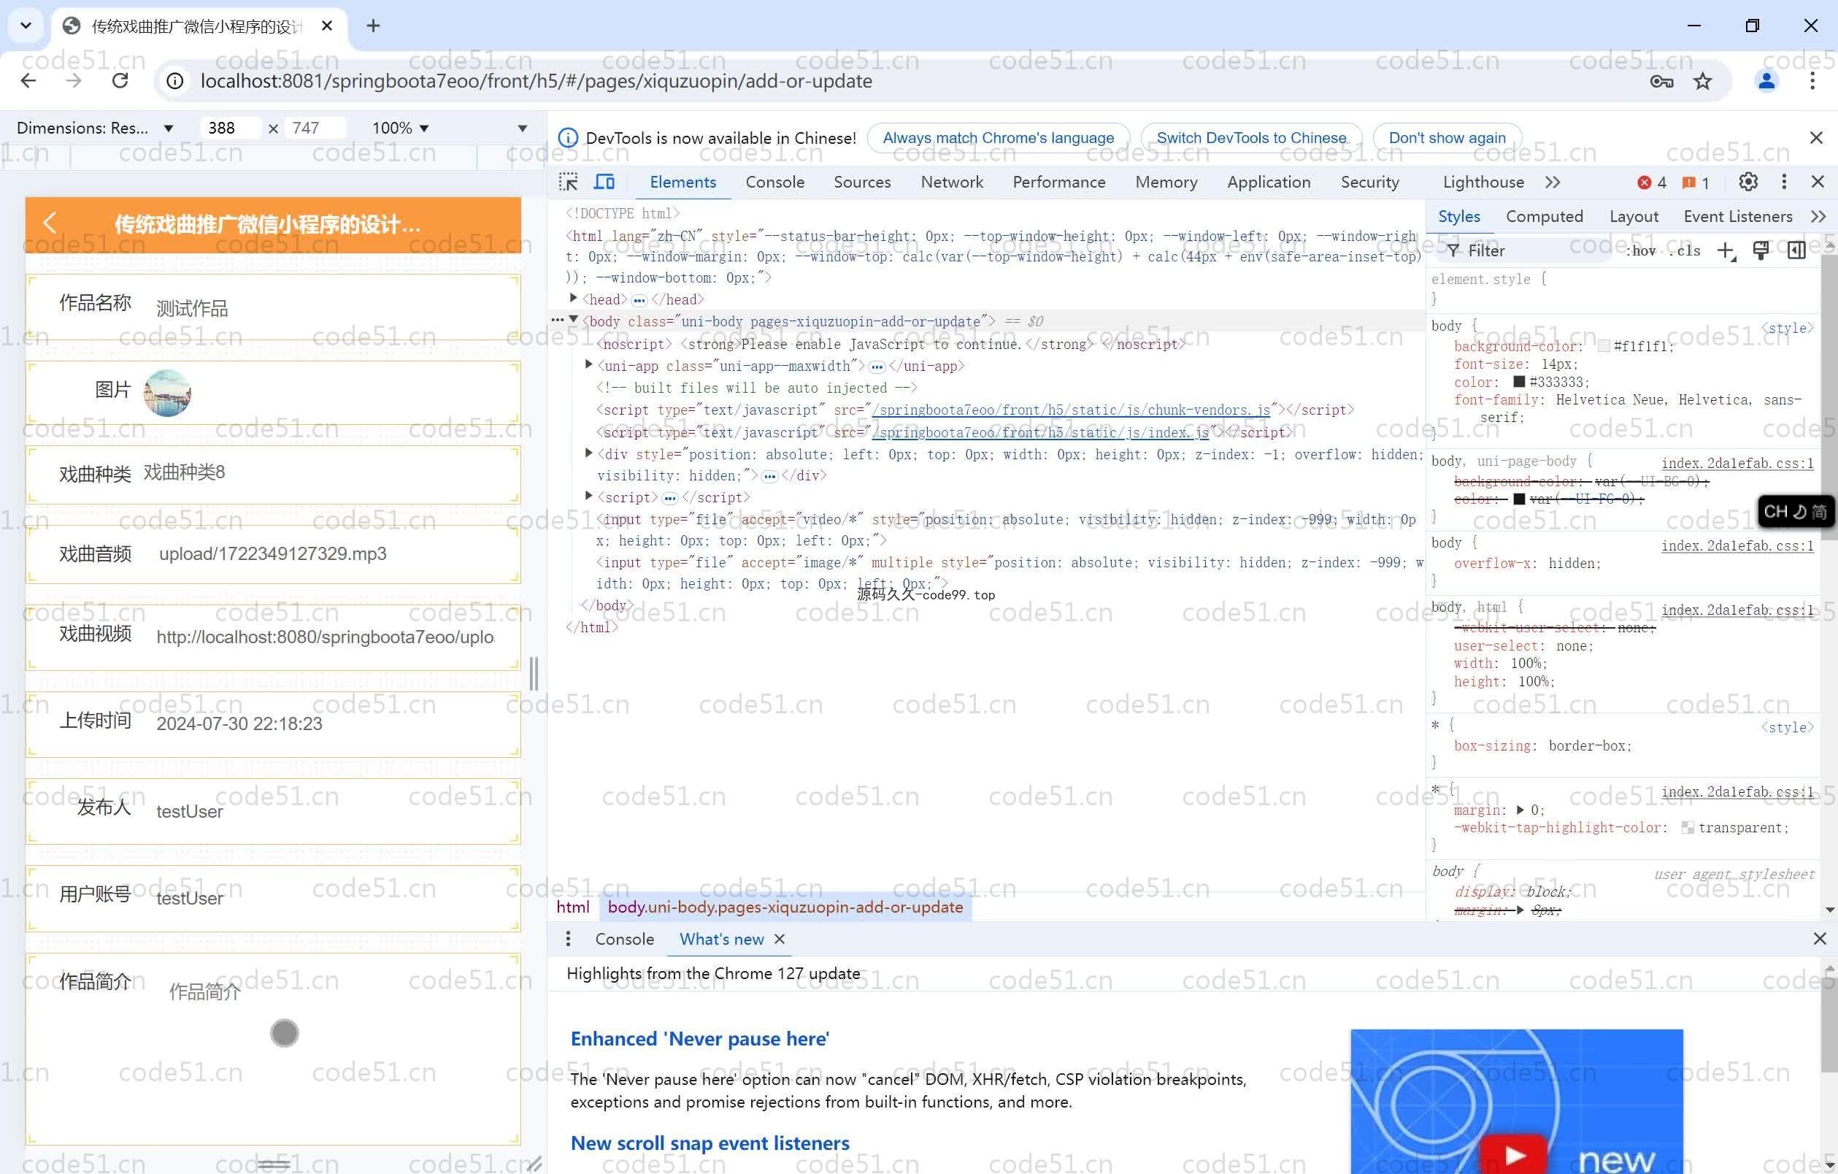The width and height of the screenshot is (1838, 1174).
Task: Switch to the Sources tab
Action: pos(862,182)
